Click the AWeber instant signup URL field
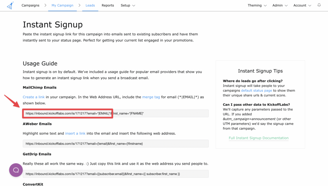The width and height of the screenshot is (328, 186). pyautogui.click(x=116, y=143)
